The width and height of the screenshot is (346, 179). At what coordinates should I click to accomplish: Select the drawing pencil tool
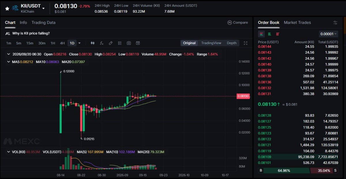tap(110, 43)
